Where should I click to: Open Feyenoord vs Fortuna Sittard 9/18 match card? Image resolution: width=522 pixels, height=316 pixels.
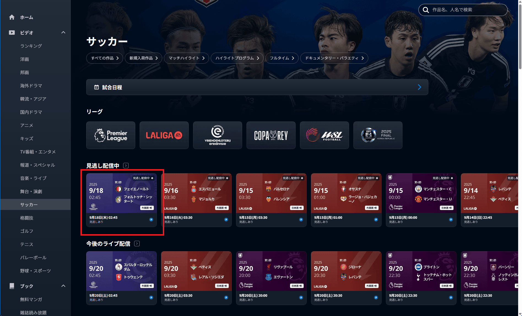coord(121,200)
